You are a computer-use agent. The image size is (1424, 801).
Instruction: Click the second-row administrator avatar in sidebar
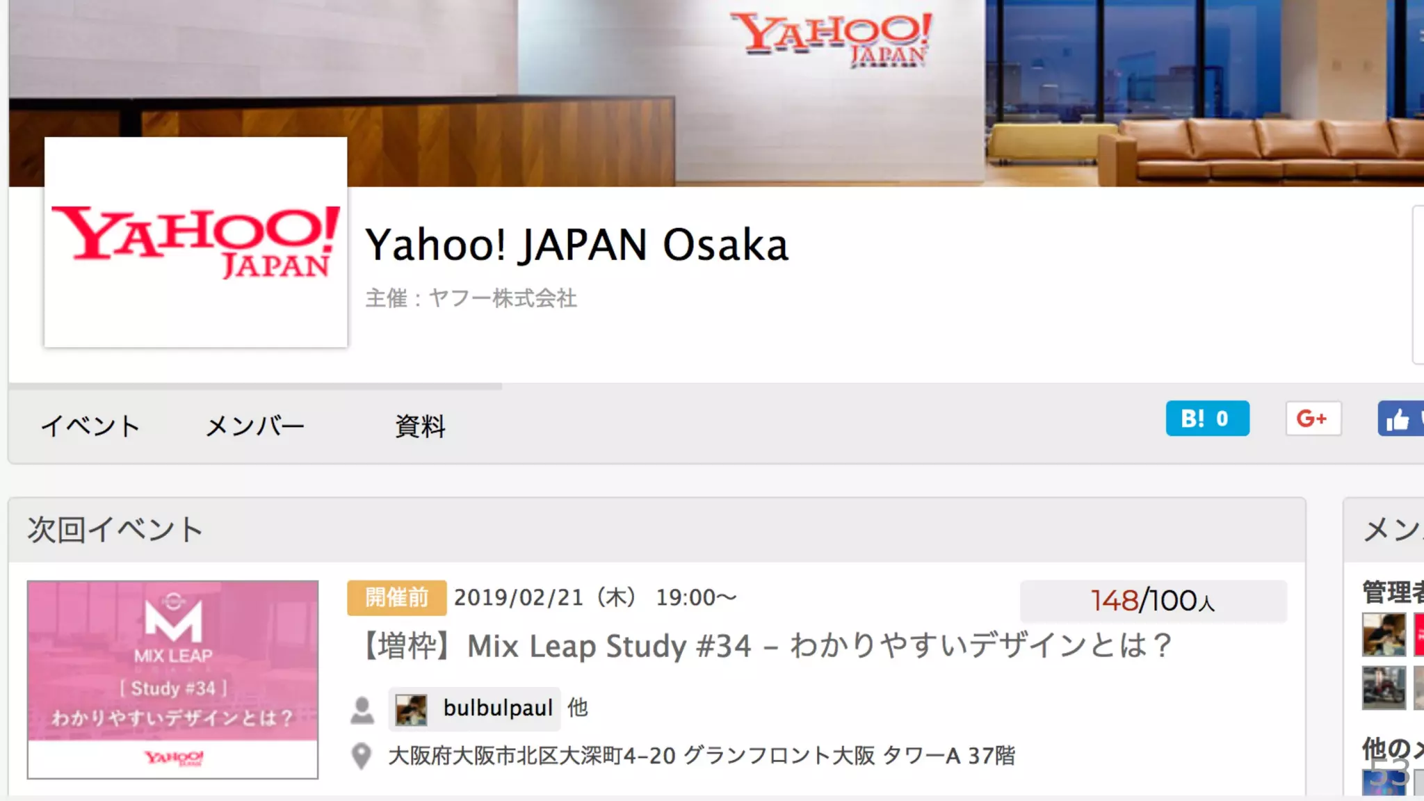tap(1384, 688)
